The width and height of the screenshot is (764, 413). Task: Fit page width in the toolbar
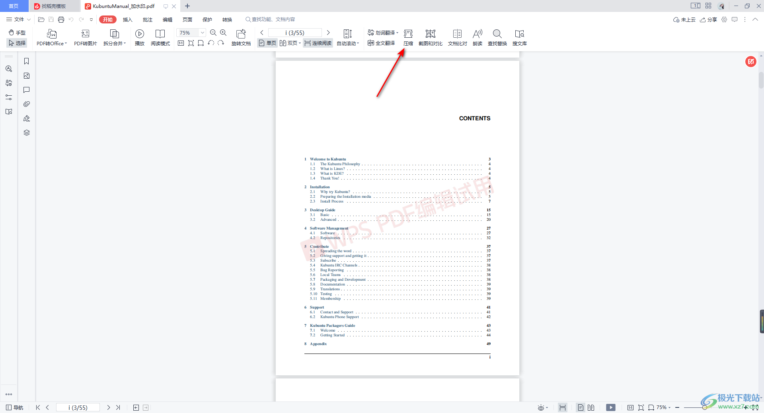click(201, 43)
